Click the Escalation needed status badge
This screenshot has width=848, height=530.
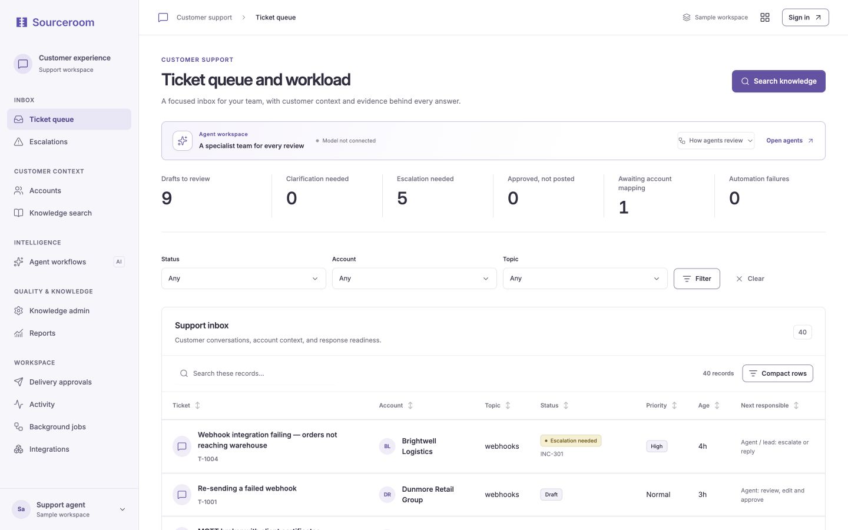571,440
